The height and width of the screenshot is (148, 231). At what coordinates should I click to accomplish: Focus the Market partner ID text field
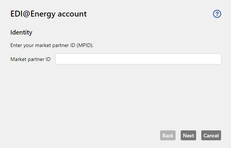tap(138, 59)
